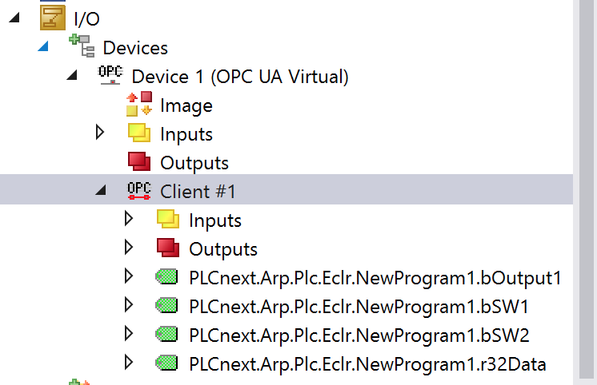
Task: Collapse Device 1 (OPC UA Virtual)
Action: click(72, 75)
